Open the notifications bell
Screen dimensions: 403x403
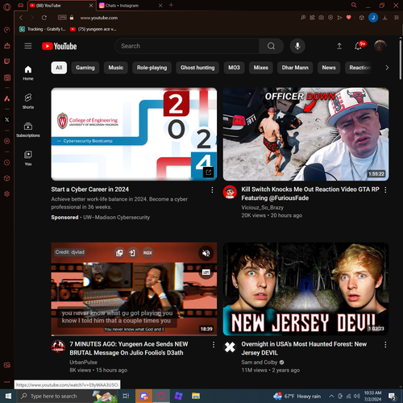click(x=358, y=46)
